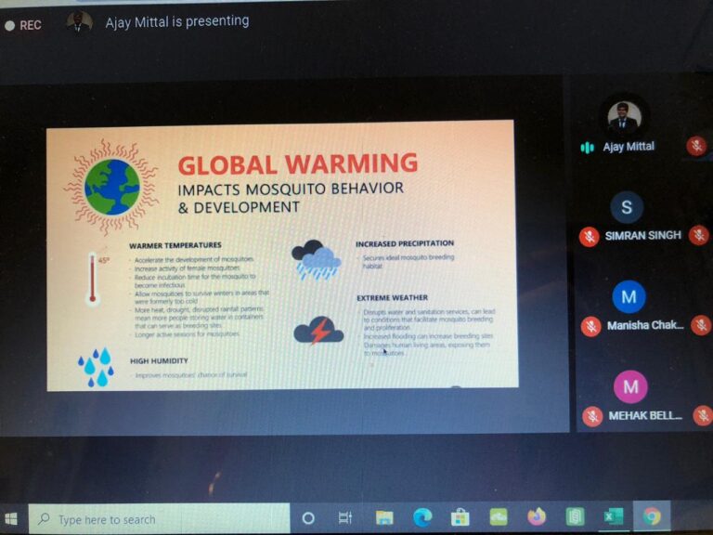713x535 pixels.
Task: Click muted mic icon left of Manisha Chak
Action: click(590, 326)
